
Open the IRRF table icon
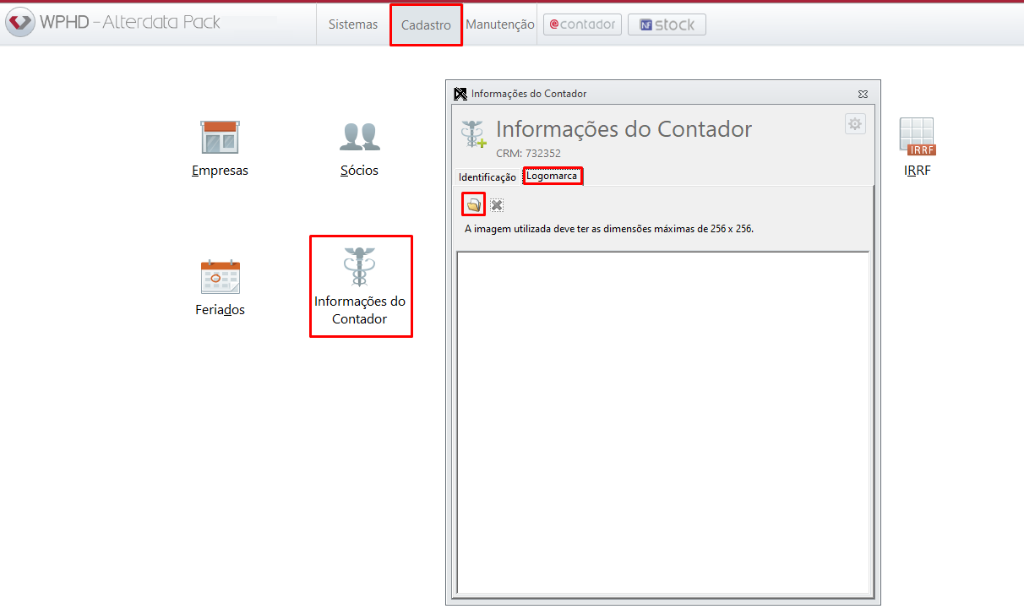tap(918, 147)
